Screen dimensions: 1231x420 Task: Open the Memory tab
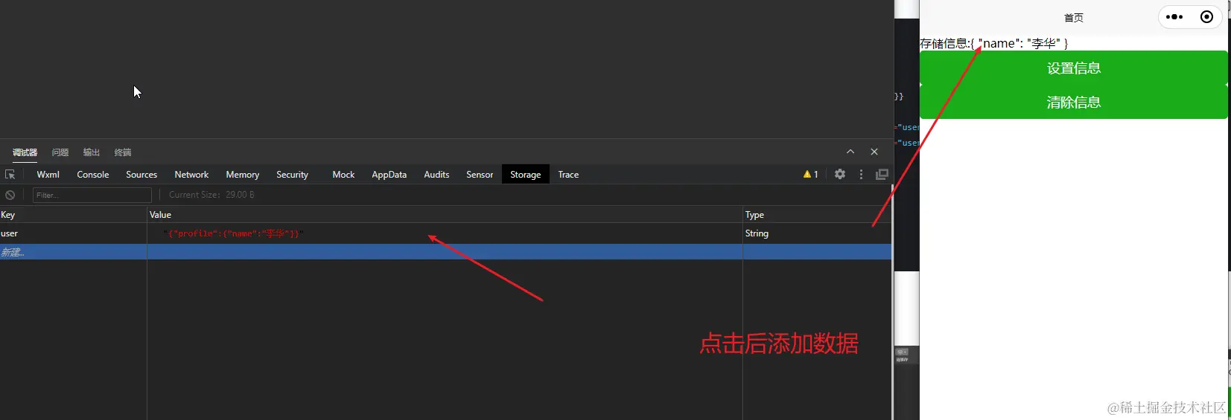point(243,175)
